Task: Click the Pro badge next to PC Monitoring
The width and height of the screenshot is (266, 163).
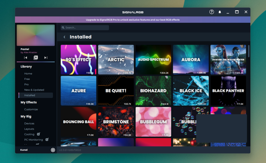Action: (x=47, y=139)
